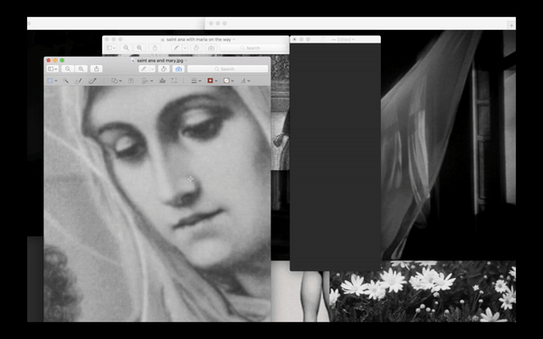Share saint ana and mary.jpg image

click(x=97, y=69)
